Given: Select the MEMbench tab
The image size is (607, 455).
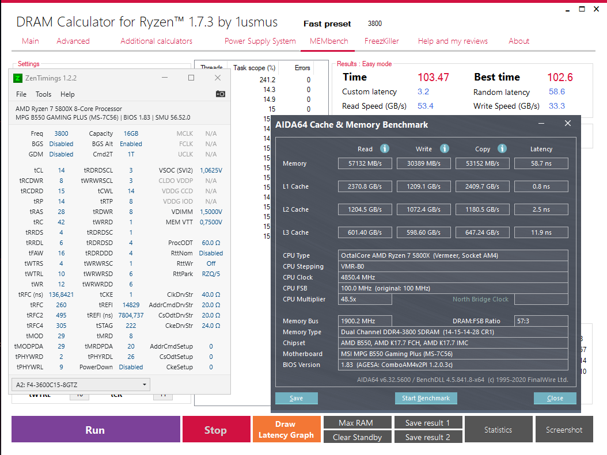Looking at the screenshot, I should pyautogui.click(x=329, y=41).
